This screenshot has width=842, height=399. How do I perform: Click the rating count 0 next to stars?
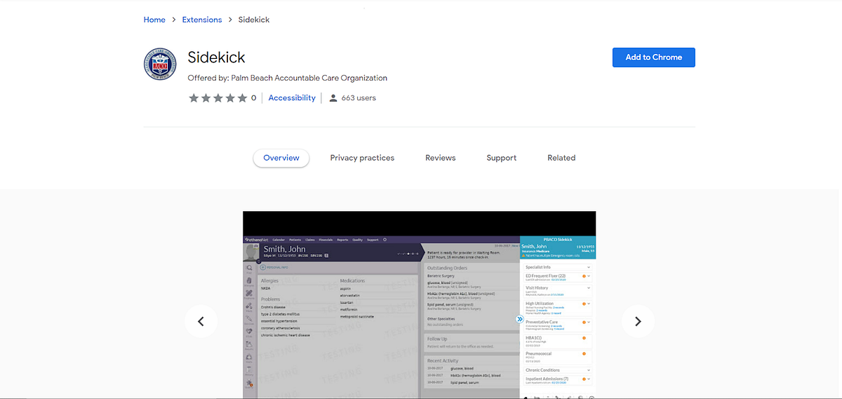(x=253, y=98)
